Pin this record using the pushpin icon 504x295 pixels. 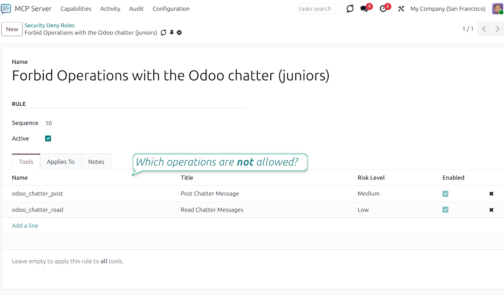point(172,33)
